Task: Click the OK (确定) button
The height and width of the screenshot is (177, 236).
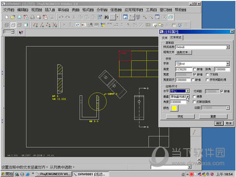Action: [219, 123]
